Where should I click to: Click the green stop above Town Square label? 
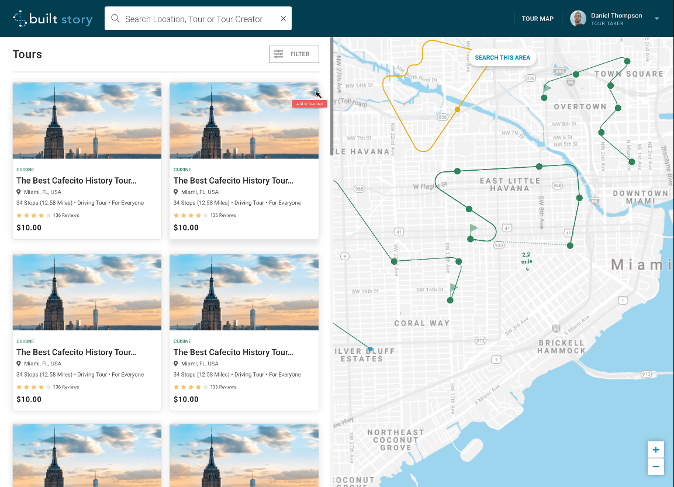click(x=627, y=61)
